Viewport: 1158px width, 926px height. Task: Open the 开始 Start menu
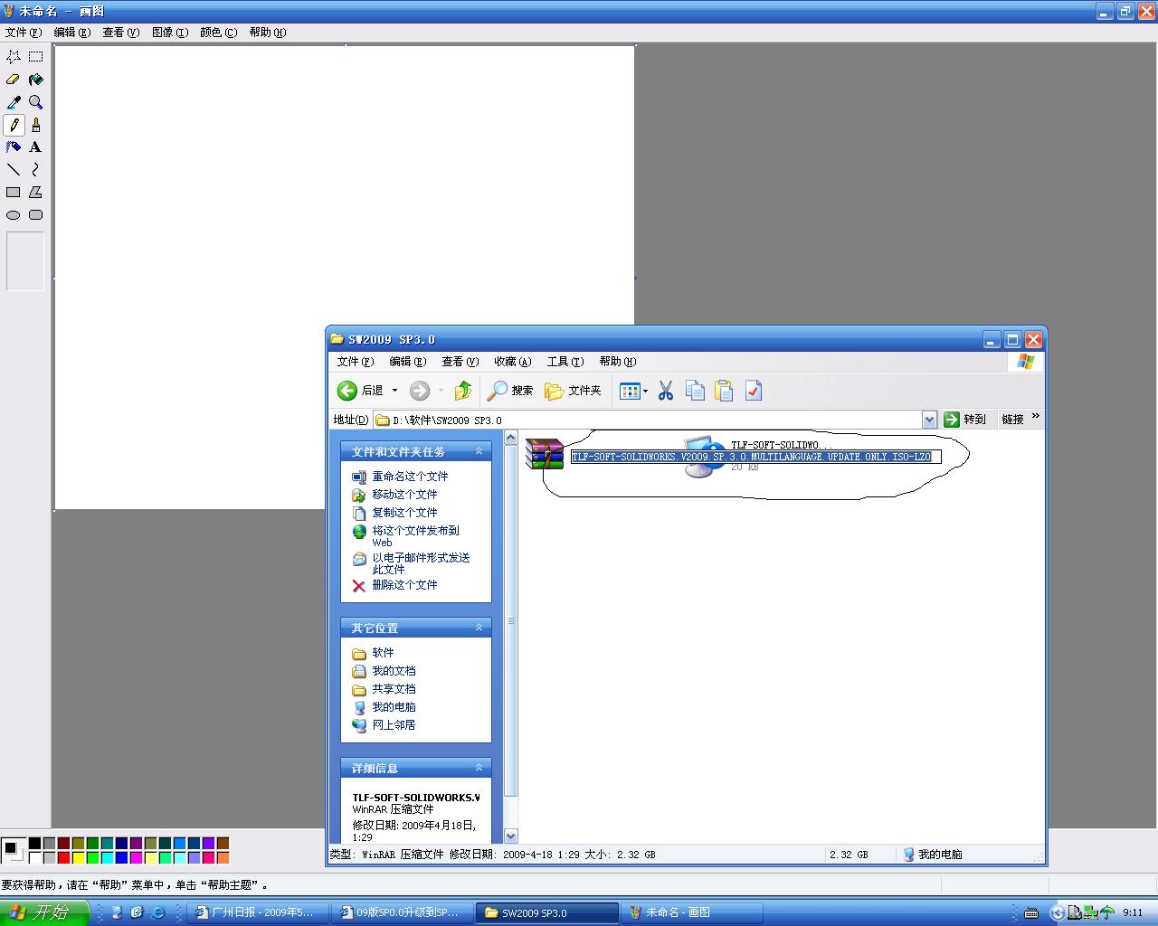click(x=44, y=912)
